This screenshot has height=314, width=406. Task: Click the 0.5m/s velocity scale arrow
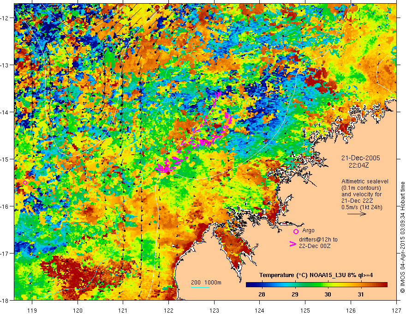tap(357, 214)
